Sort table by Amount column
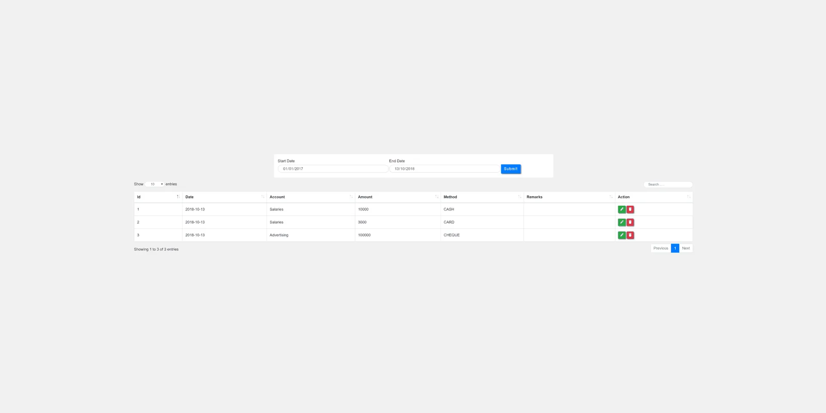Viewport: 826px width, 413px height. pos(397,197)
